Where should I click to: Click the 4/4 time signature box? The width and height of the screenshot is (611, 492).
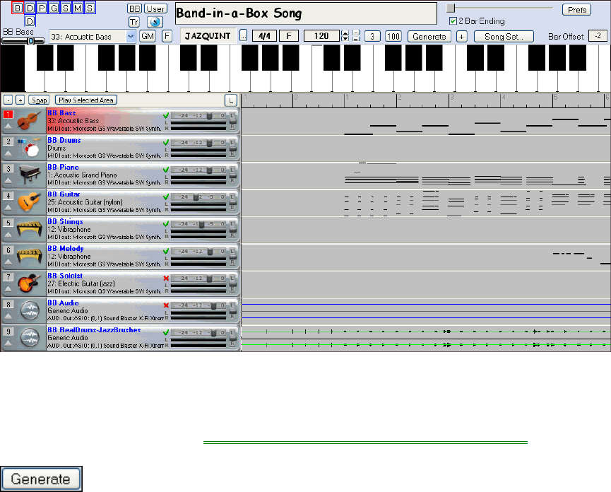264,36
